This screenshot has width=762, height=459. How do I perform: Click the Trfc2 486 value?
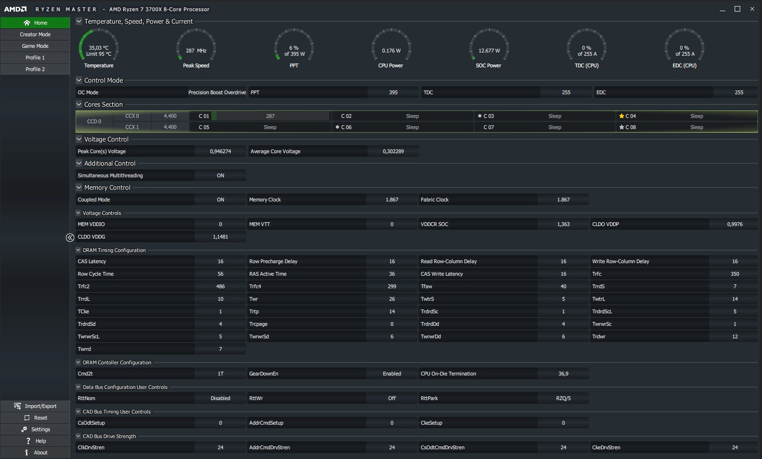(x=220, y=286)
